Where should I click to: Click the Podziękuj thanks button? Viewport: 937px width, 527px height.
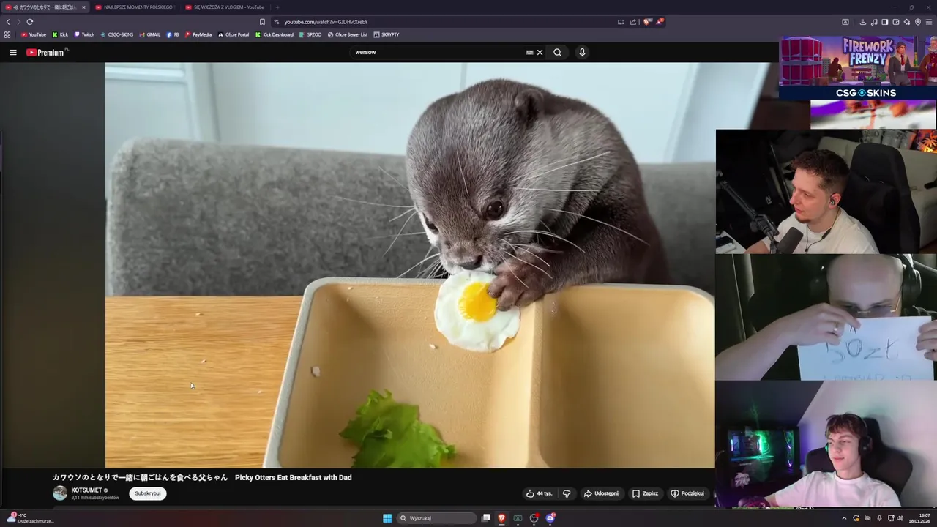(687, 493)
